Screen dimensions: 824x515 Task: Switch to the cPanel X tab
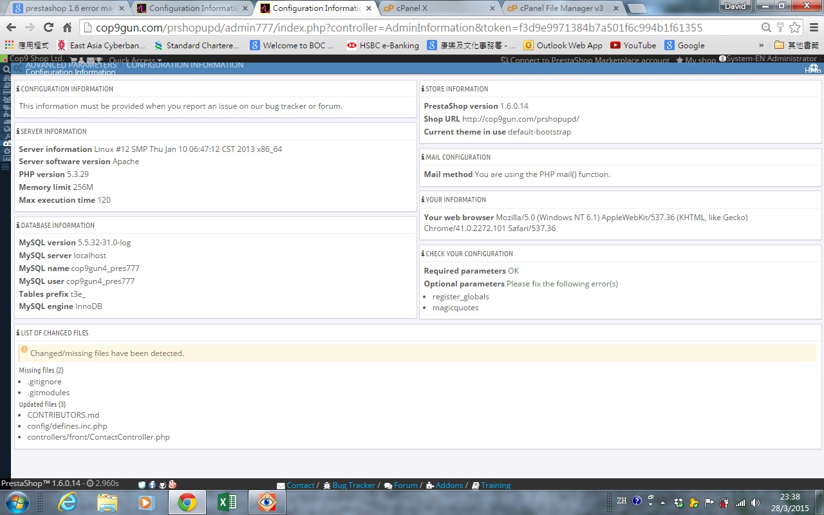pos(440,8)
